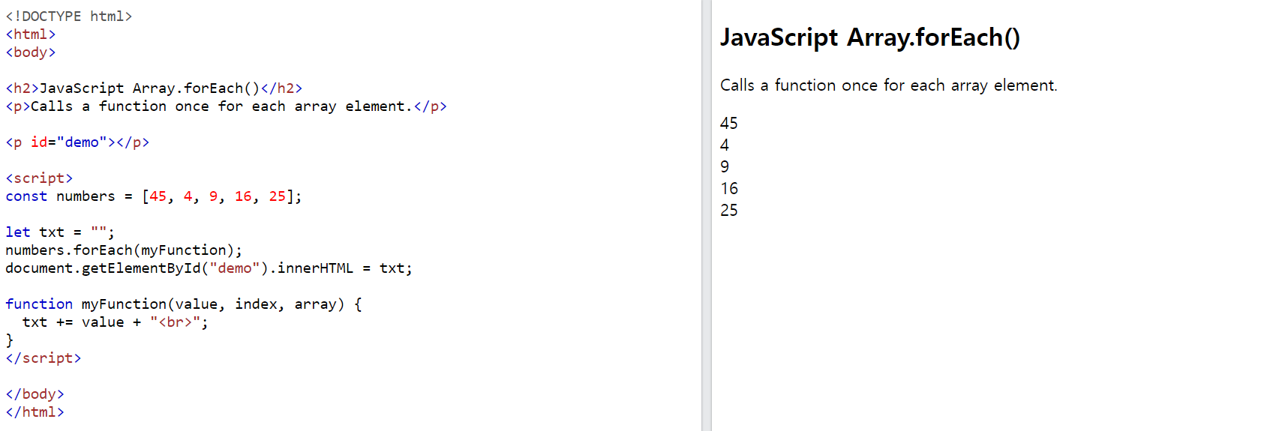Click output value 25 in result pane
This screenshot has height=431, width=1276.
point(729,210)
